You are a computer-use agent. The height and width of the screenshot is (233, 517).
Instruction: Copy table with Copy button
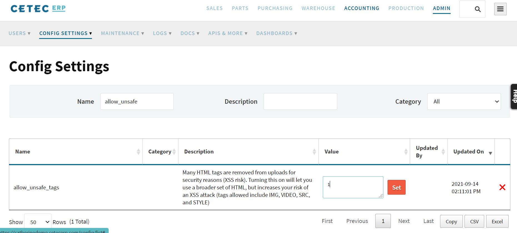point(451,221)
